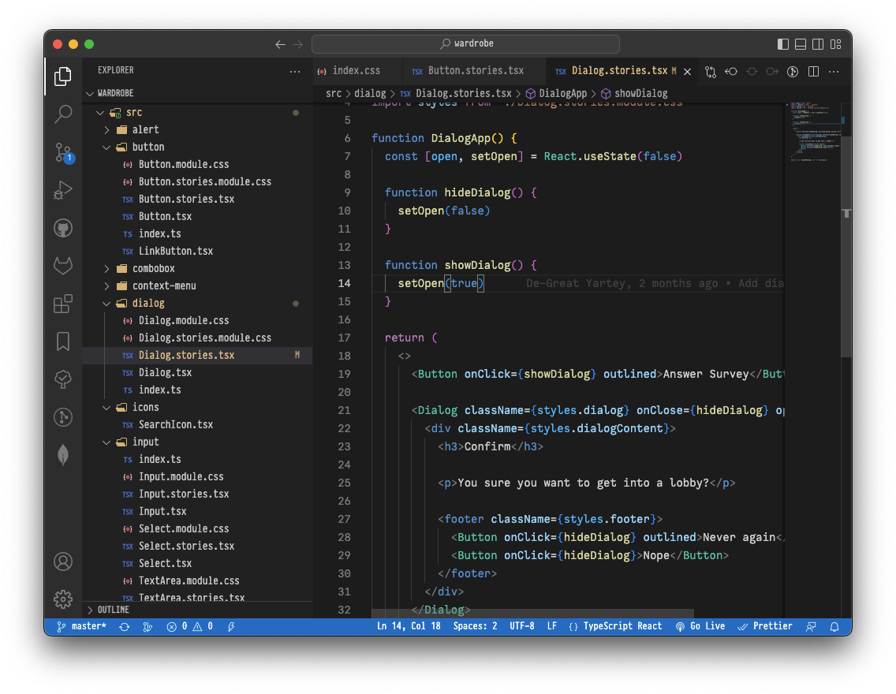Image resolution: width=896 pixels, height=694 pixels.
Task: Toggle the secondary sidebar layout button
Action: [x=818, y=44]
